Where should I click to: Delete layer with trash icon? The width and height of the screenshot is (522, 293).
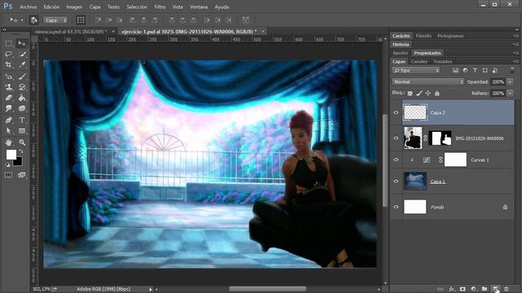click(507, 289)
